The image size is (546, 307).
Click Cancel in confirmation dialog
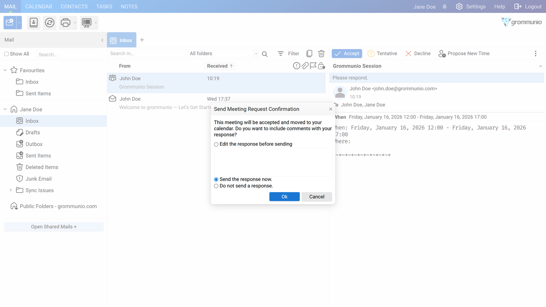pos(317,197)
